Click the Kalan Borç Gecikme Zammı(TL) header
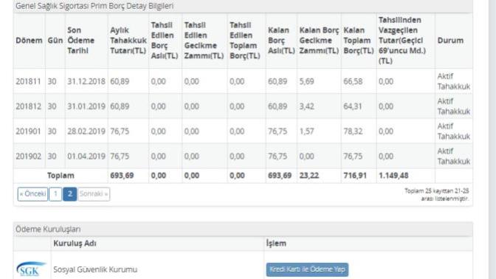This screenshot has height=279, width=496. 319,41
